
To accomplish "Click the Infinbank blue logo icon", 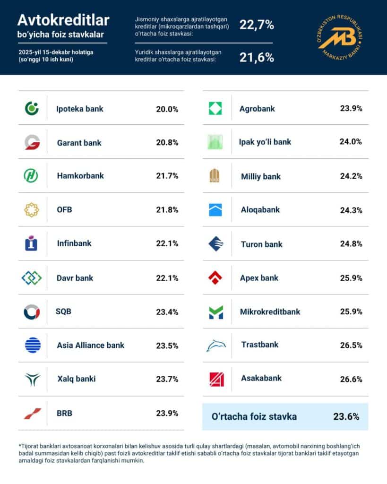I will [x=32, y=244].
